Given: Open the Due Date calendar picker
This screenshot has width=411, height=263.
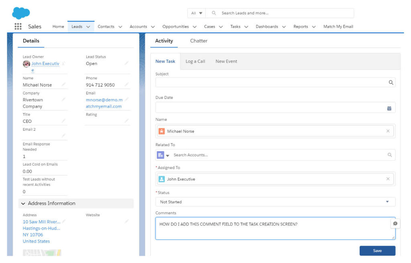Looking at the screenshot, I should [389, 108].
